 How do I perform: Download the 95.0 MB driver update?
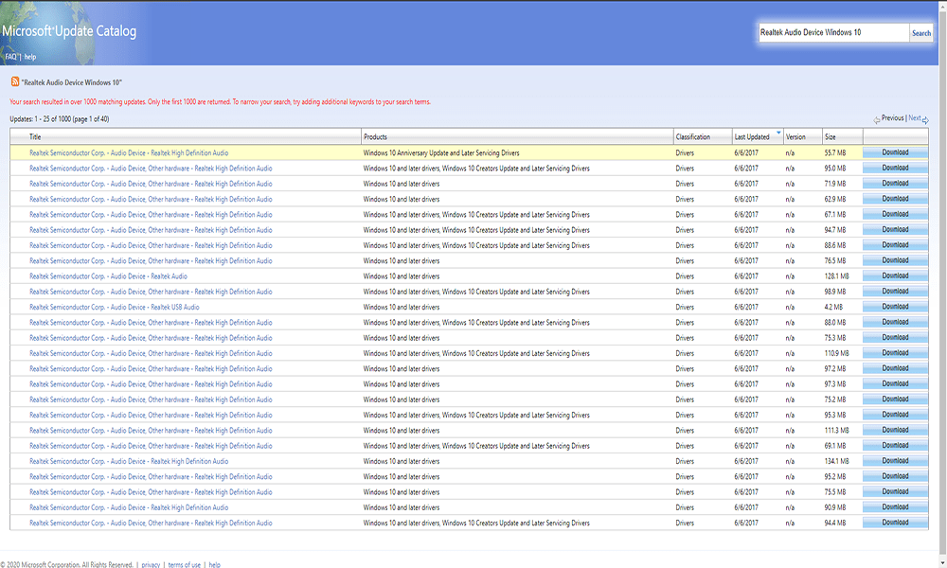click(x=895, y=168)
